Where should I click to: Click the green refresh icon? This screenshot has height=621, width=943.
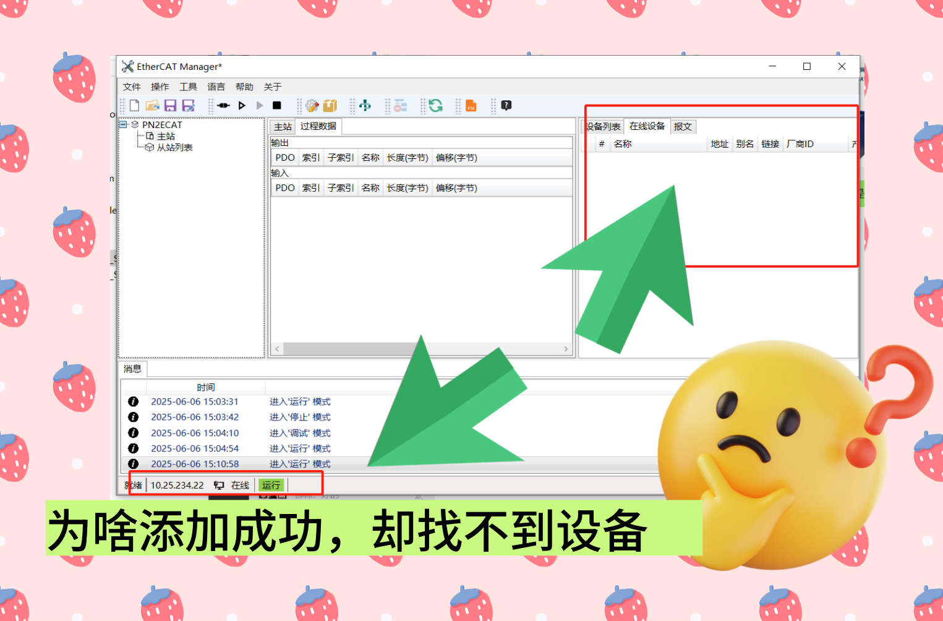(435, 106)
